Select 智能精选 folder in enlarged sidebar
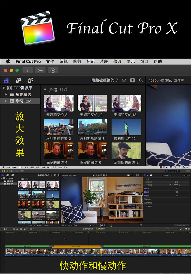Viewport: 191px width, 274px height. 23,95
